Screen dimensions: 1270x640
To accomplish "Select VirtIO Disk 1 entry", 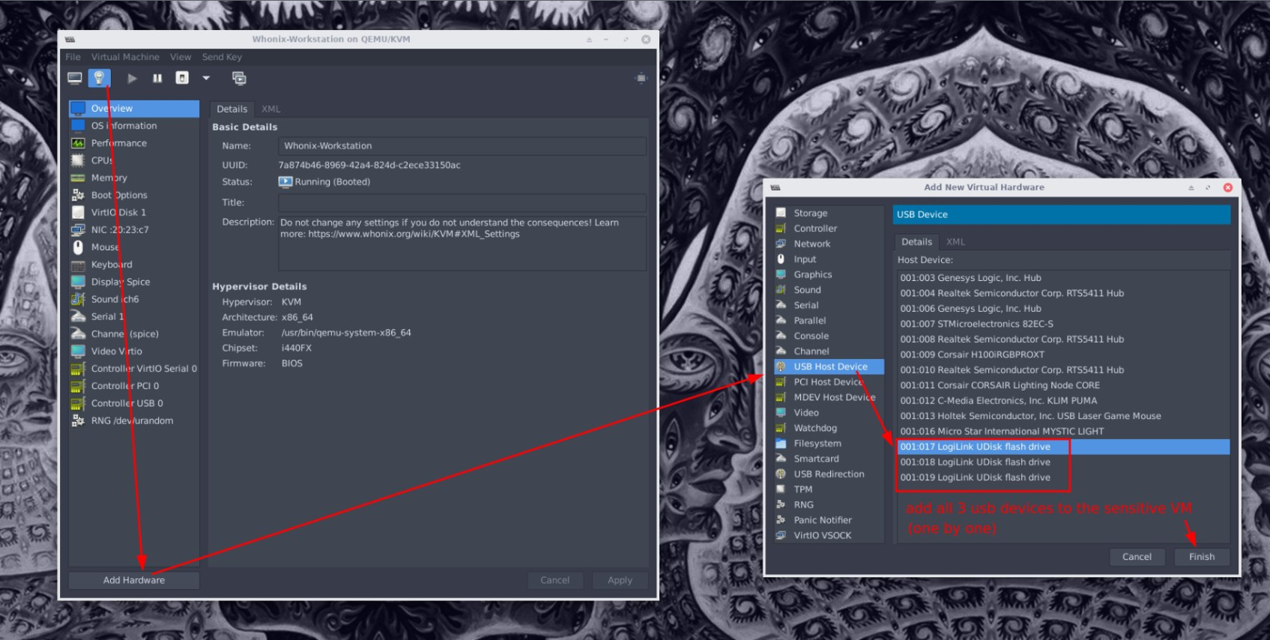I will click(x=134, y=212).
